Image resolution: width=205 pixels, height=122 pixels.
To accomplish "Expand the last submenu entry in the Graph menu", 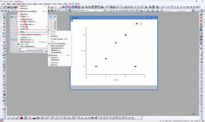I will [x=33, y=47].
